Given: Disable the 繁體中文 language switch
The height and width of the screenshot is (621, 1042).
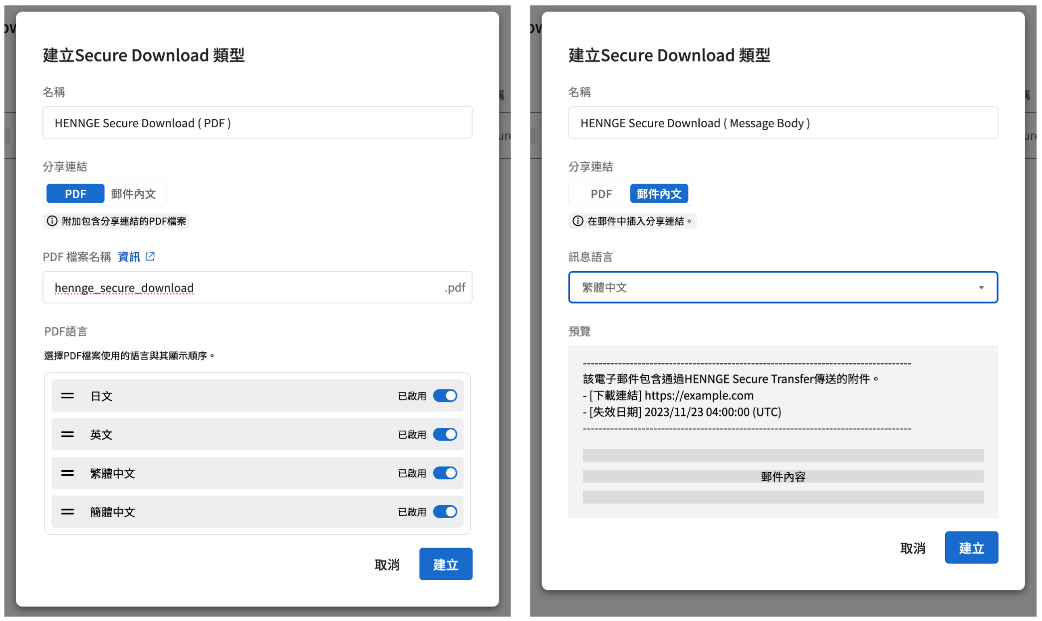Looking at the screenshot, I should pyautogui.click(x=445, y=473).
